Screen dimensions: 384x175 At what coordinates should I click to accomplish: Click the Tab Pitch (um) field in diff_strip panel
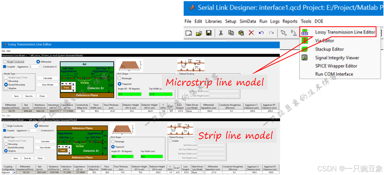click(211, 145)
